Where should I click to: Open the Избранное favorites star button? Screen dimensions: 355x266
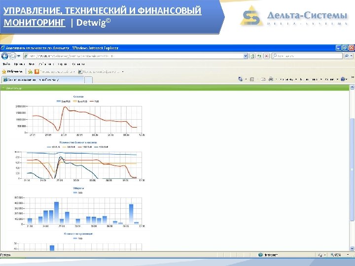(12, 72)
